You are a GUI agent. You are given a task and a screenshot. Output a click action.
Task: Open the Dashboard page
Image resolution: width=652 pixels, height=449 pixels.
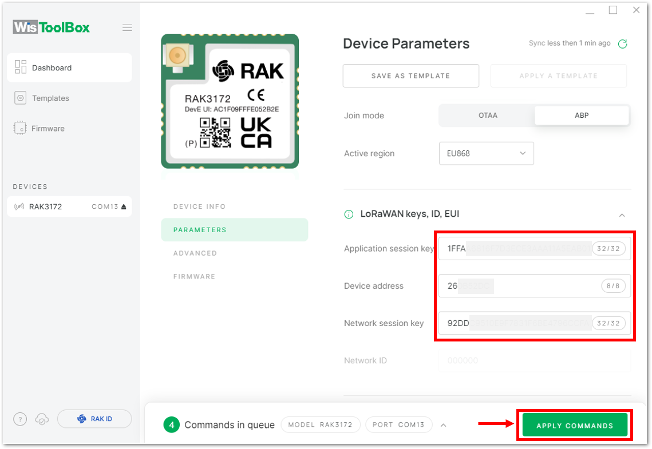(69, 67)
